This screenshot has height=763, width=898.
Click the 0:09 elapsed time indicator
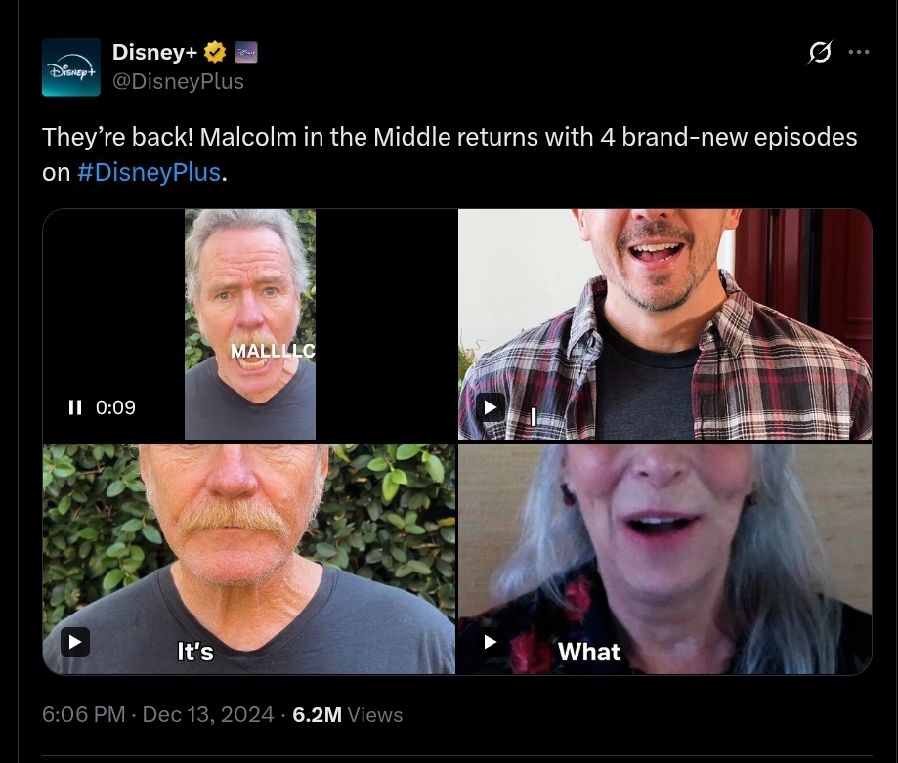115,407
